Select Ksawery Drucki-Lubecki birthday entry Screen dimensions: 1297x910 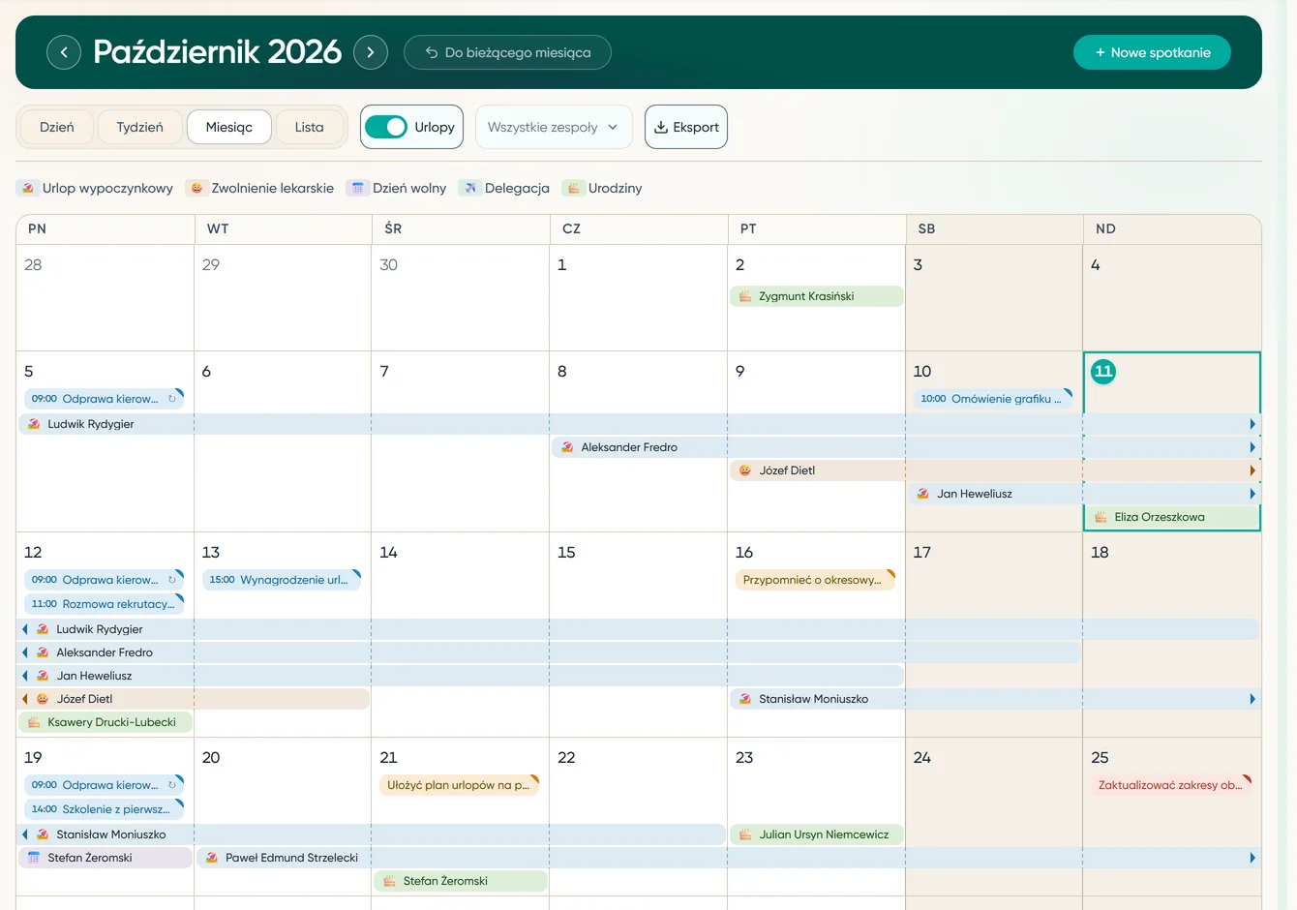pyautogui.click(x=106, y=722)
